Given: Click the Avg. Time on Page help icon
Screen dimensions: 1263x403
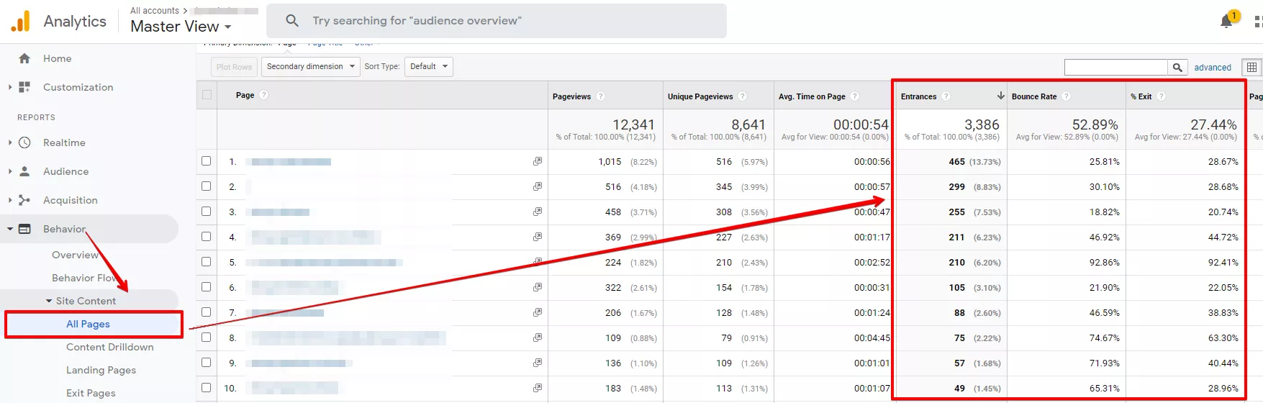Looking at the screenshot, I should click(854, 96).
